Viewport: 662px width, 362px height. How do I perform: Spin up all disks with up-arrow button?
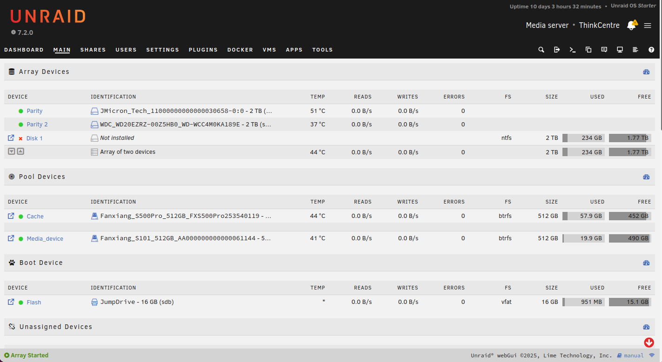click(x=20, y=151)
